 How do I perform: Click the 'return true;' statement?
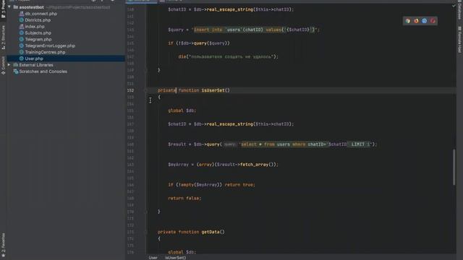[239, 185]
